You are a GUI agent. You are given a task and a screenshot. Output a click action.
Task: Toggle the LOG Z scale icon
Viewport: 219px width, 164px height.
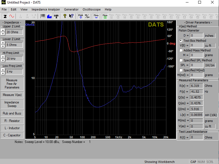(x=56, y=16)
